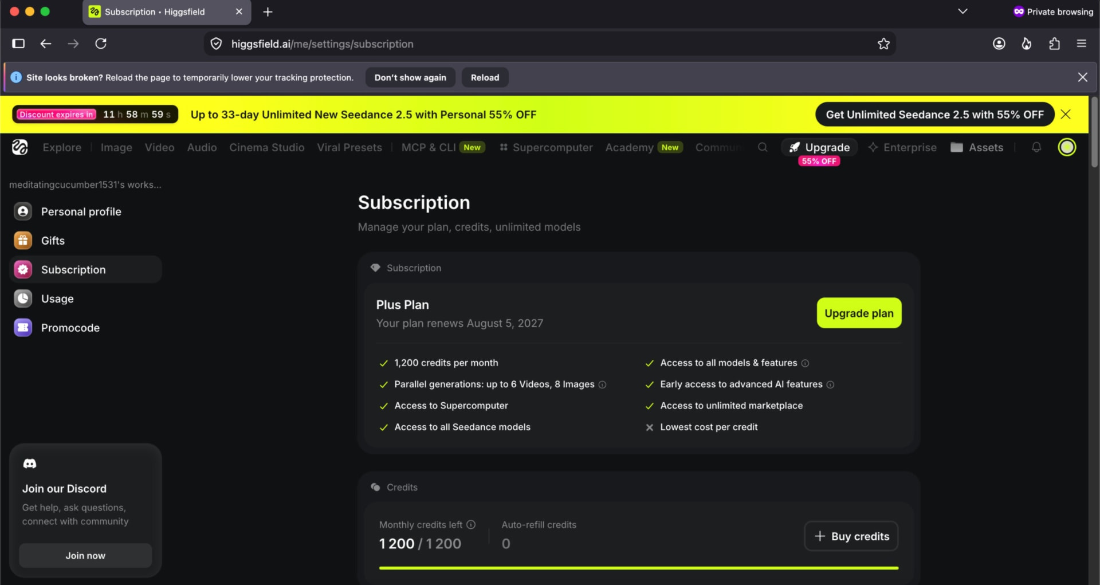The height and width of the screenshot is (585, 1100).
Task: Open MCP & CLI page
Action: coord(443,147)
